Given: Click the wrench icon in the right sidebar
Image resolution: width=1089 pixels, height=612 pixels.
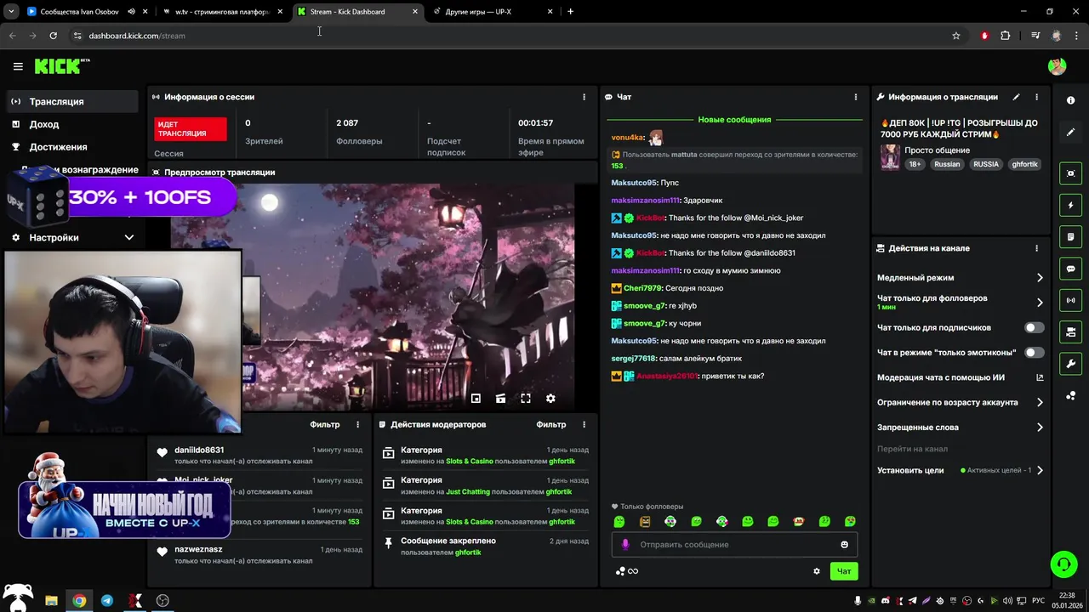Looking at the screenshot, I should 1070,364.
